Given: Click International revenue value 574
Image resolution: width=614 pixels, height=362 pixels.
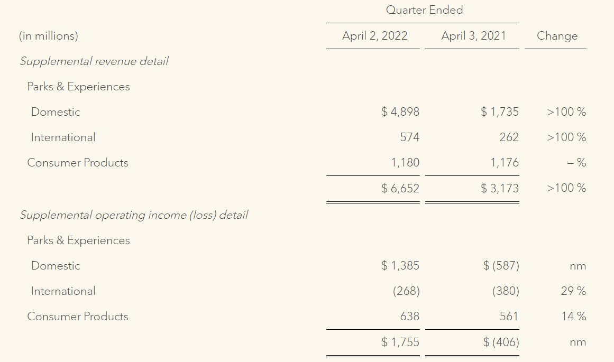Looking at the screenshot, I should (x=410, y=137).
